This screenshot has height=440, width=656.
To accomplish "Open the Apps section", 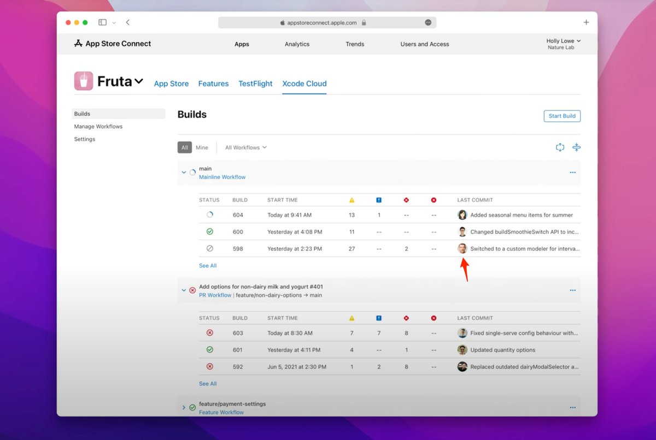I will pyautogui.click(x=242, y=44).
